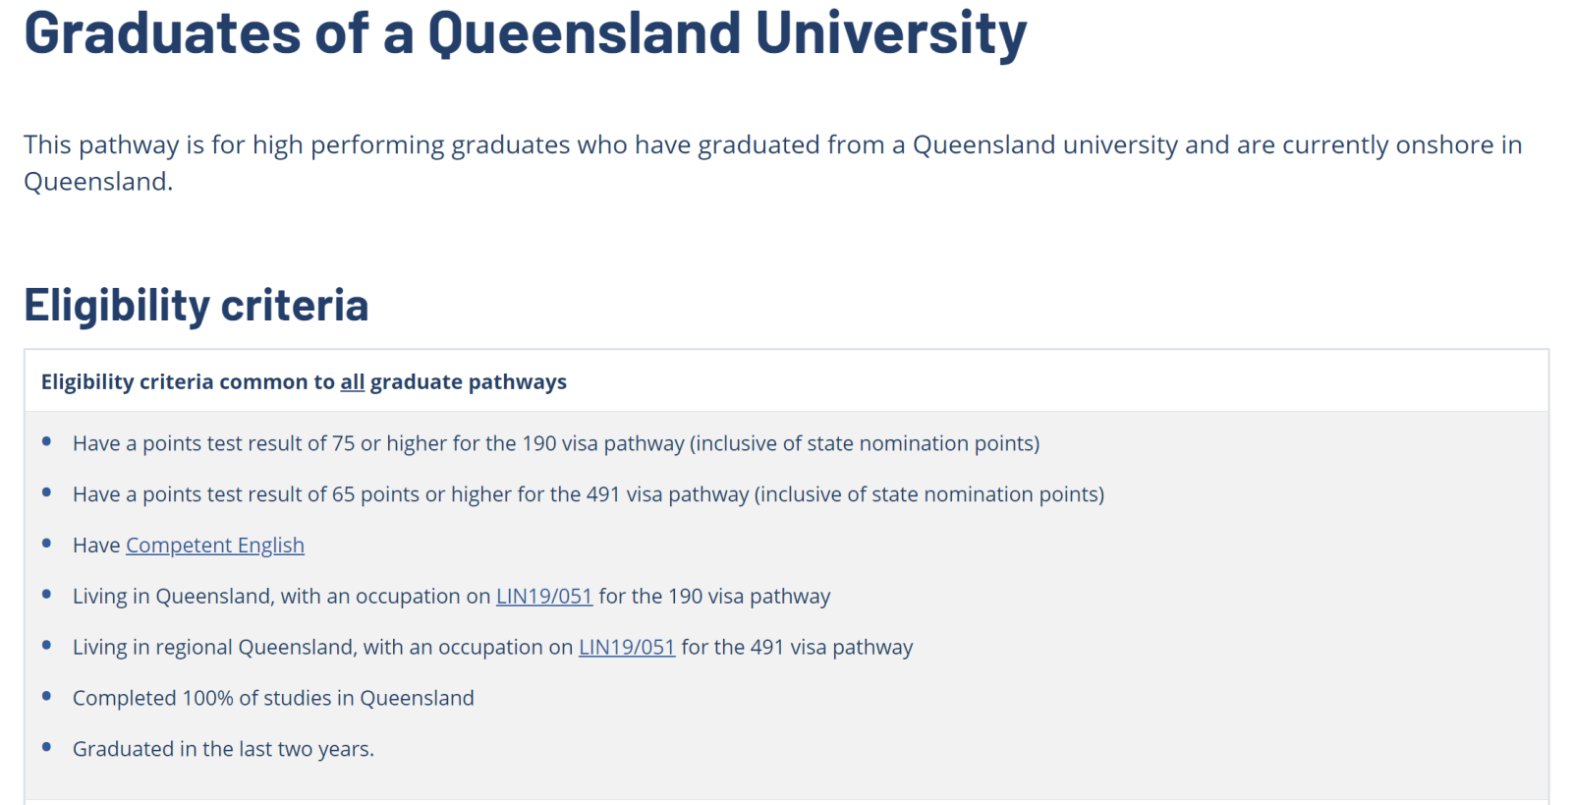Viewport: 1572px width, 805px height.
Task: Open LIN19/051 link in the 491 visa bullet
Action: coord(626,648)
